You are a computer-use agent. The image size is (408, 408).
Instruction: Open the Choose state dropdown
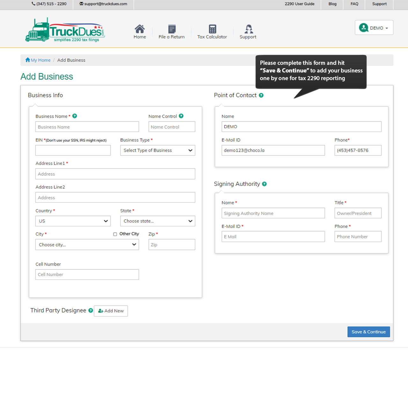click(157, 221)
